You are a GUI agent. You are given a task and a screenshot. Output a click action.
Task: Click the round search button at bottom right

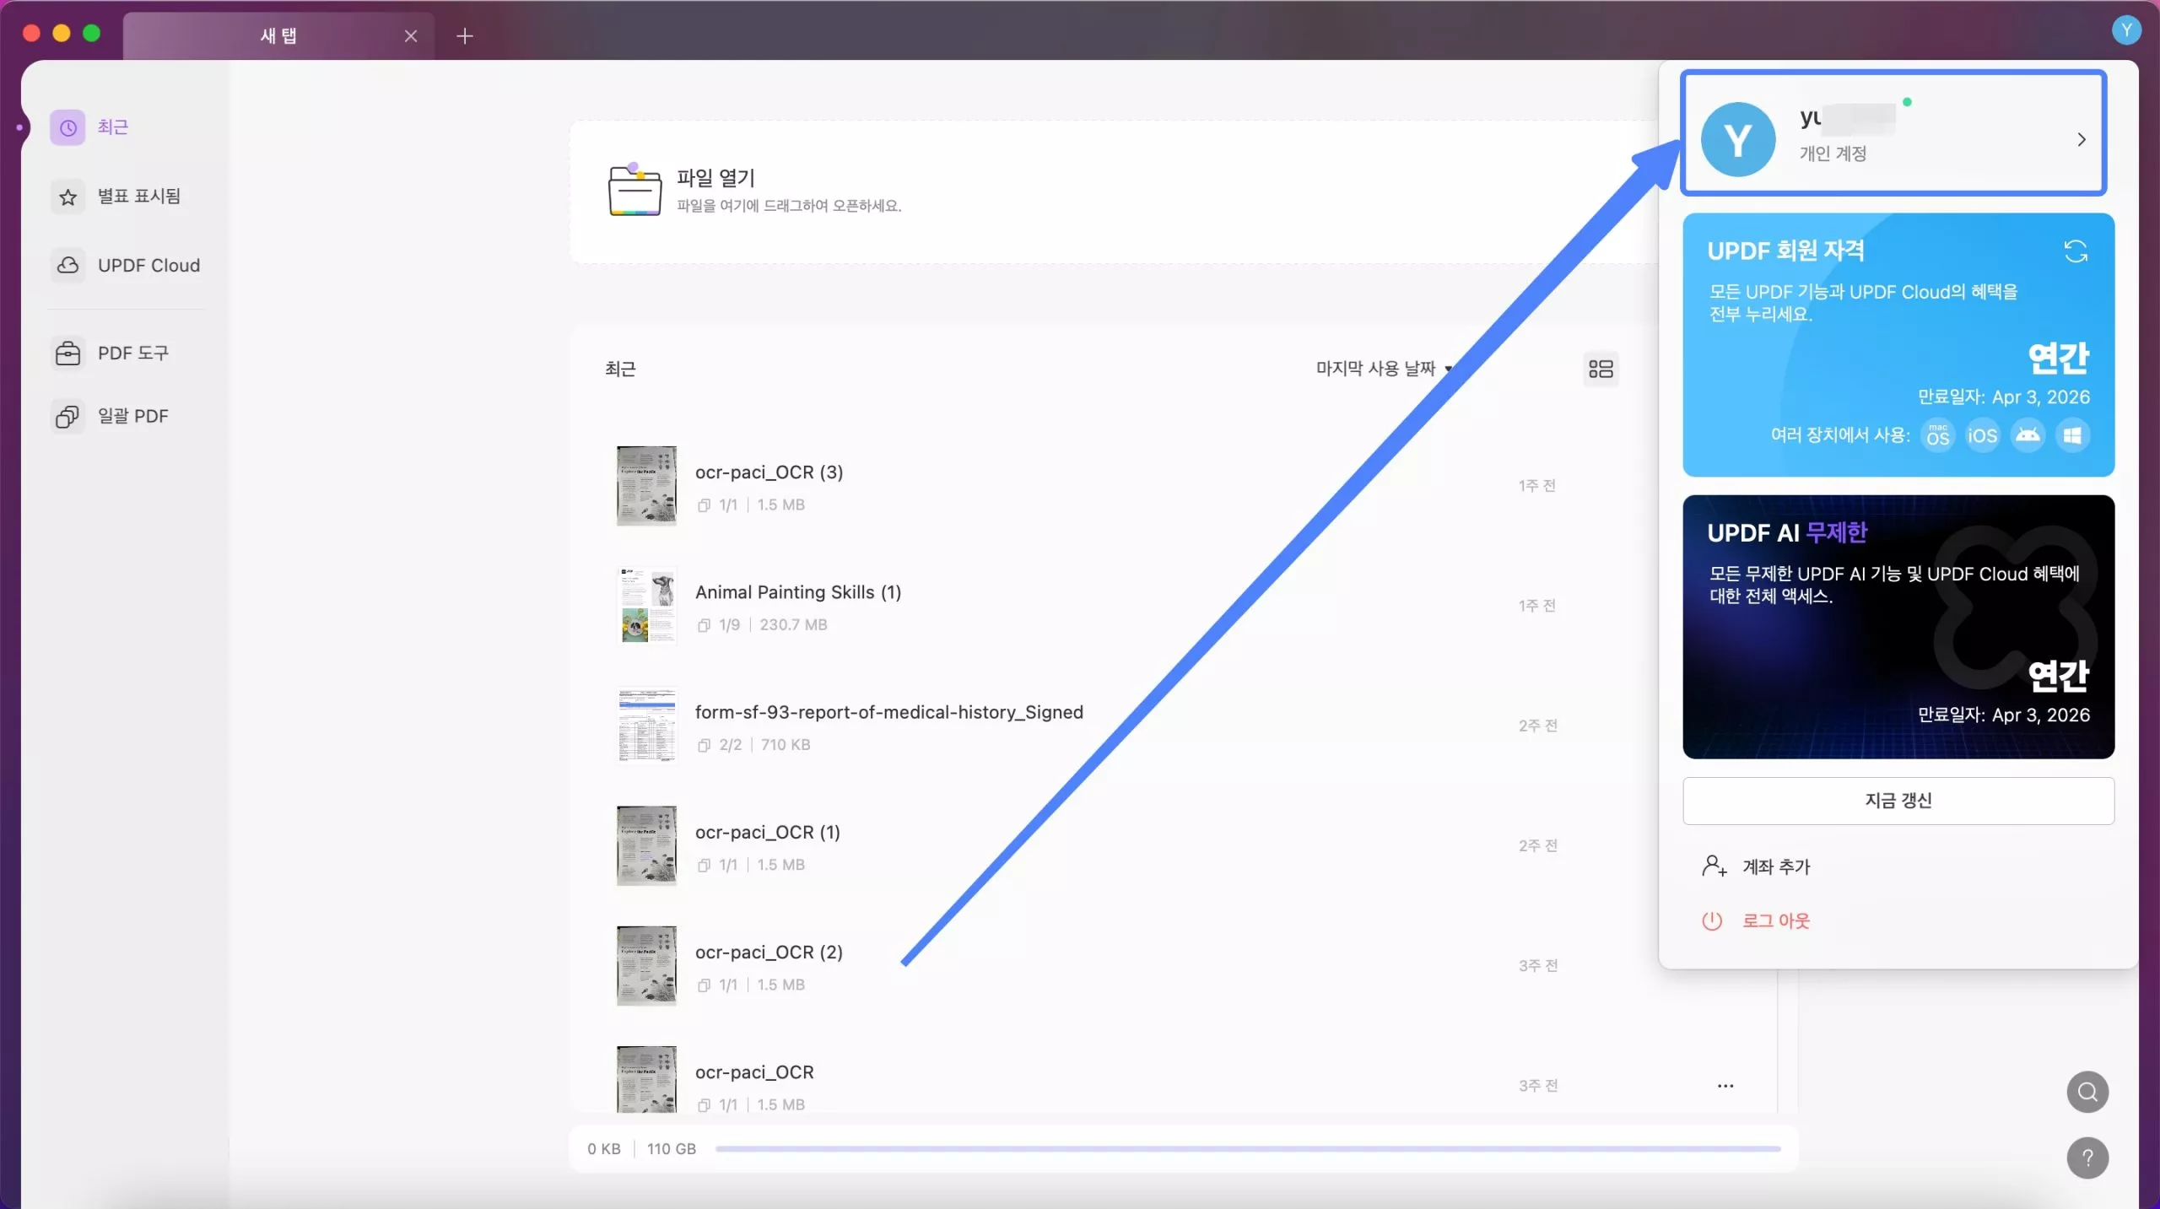[2087, 1092]
